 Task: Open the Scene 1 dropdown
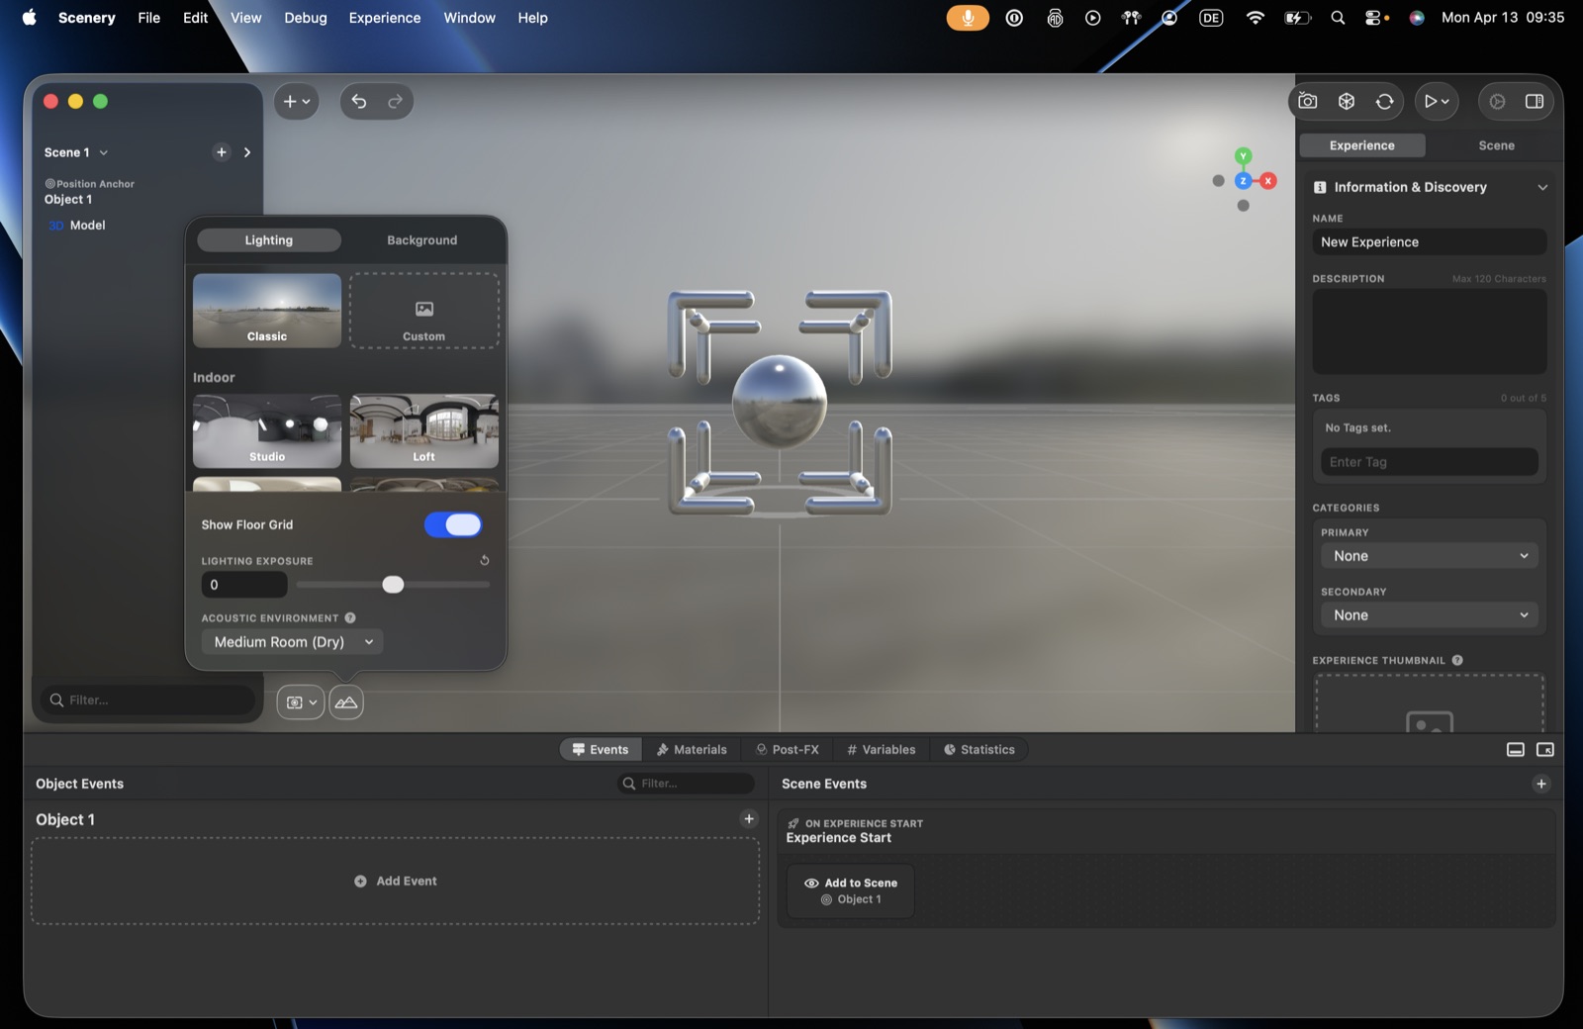click(x=76, y=152)
